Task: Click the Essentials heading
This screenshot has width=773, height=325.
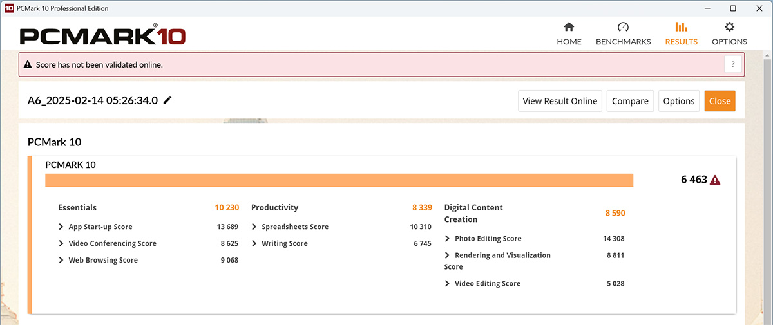Action: point(77,208)
